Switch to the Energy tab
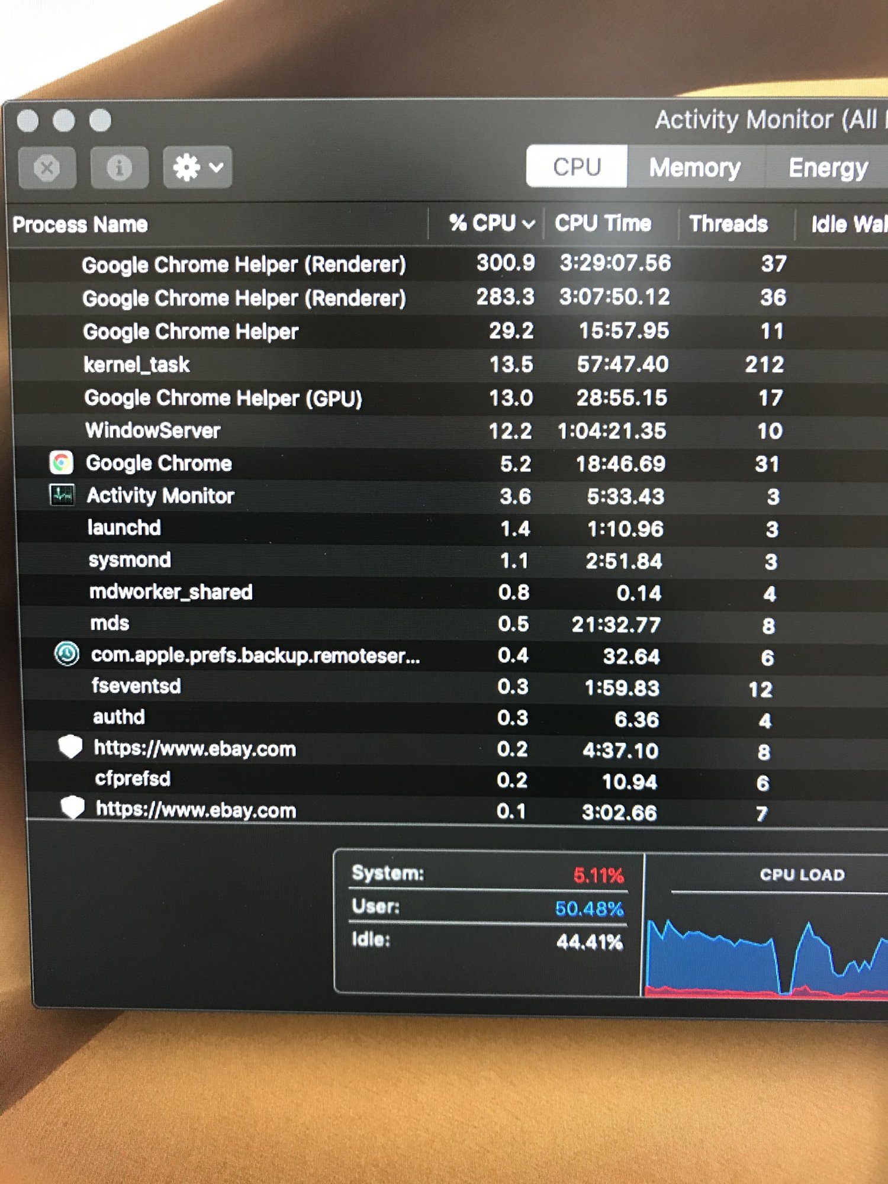Viewport: 888px width, 1184px height. point(828,169)
